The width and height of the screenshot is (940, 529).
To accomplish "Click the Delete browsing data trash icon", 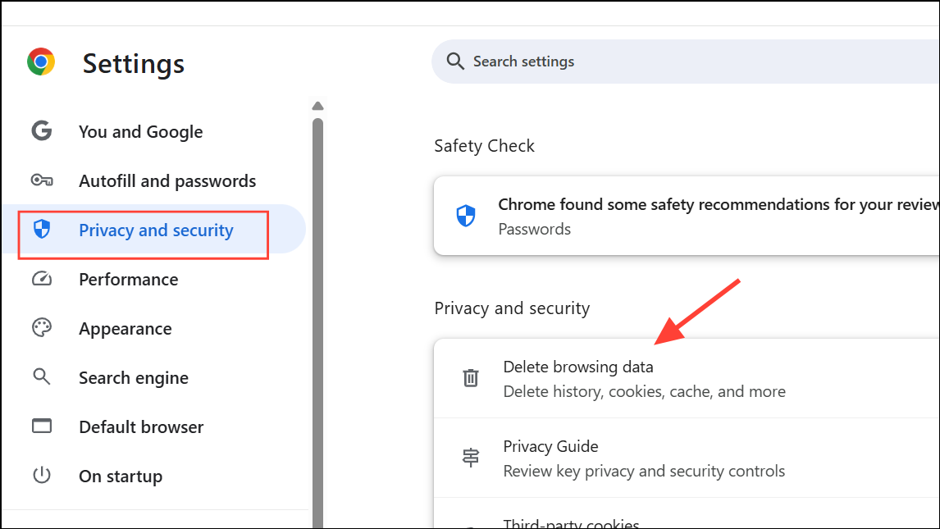I will (x=470, y=377).
